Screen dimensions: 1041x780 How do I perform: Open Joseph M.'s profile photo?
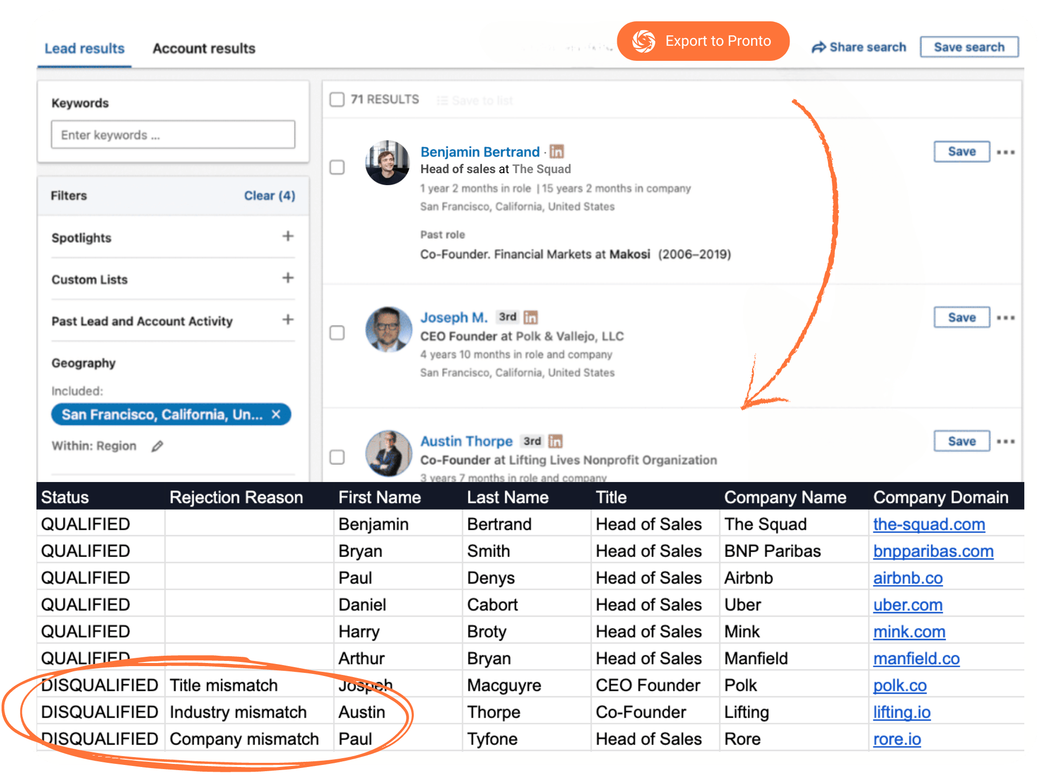pos(389,329)
